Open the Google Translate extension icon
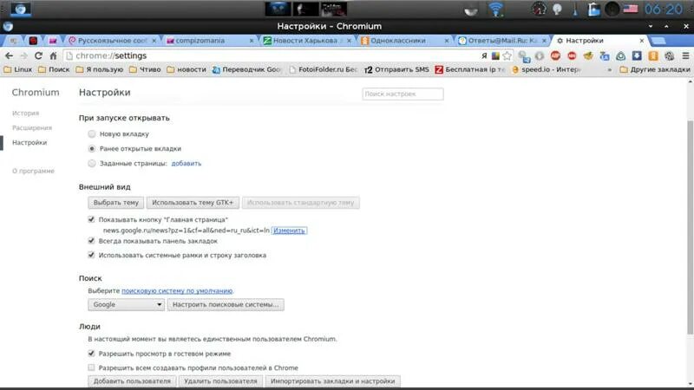Viewport: 694px width, 390px height. tap(604, 55)
